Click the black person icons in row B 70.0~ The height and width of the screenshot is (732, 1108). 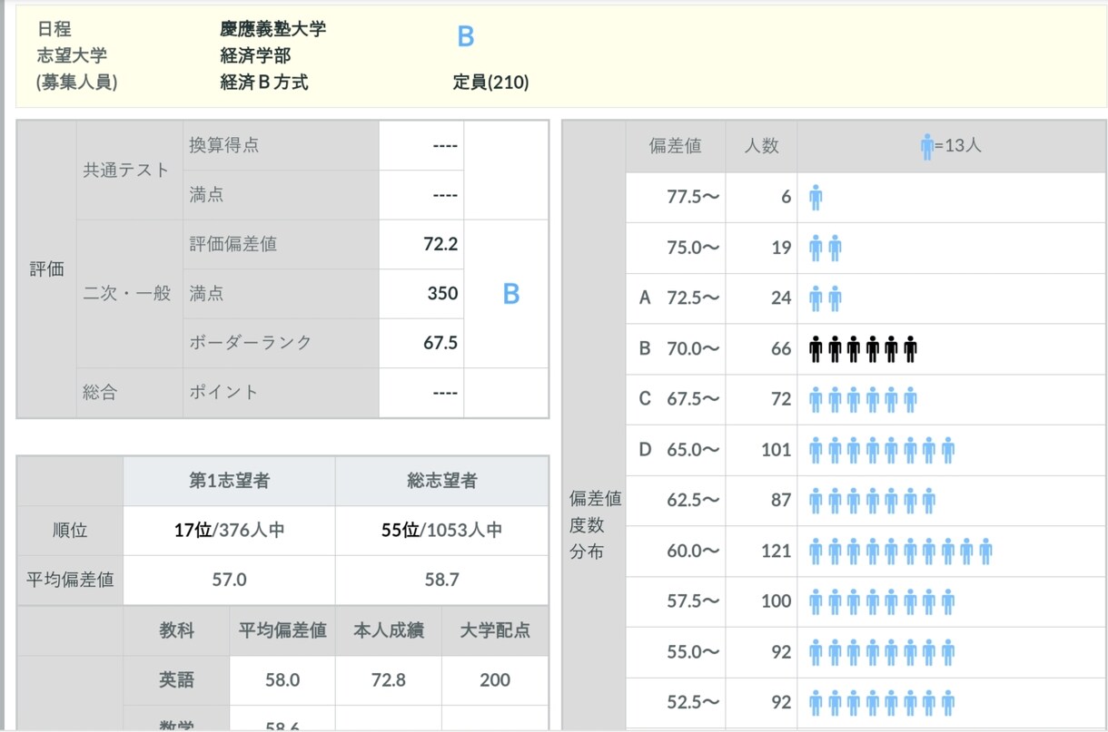pyautogui.click(x=863, y=348)
